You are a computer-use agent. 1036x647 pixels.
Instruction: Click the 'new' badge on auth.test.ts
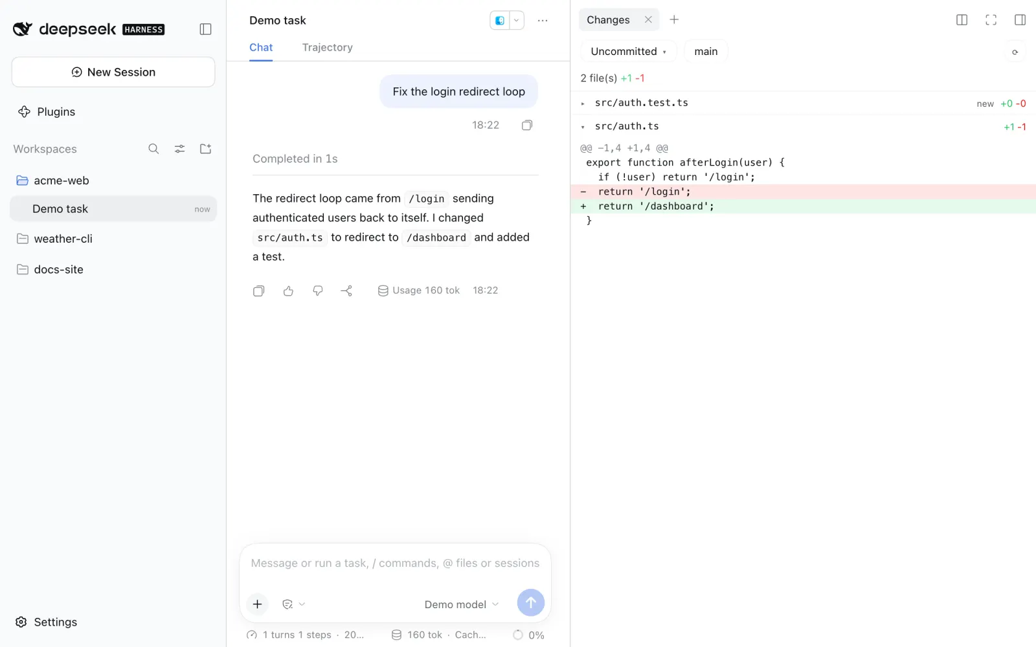985,104
